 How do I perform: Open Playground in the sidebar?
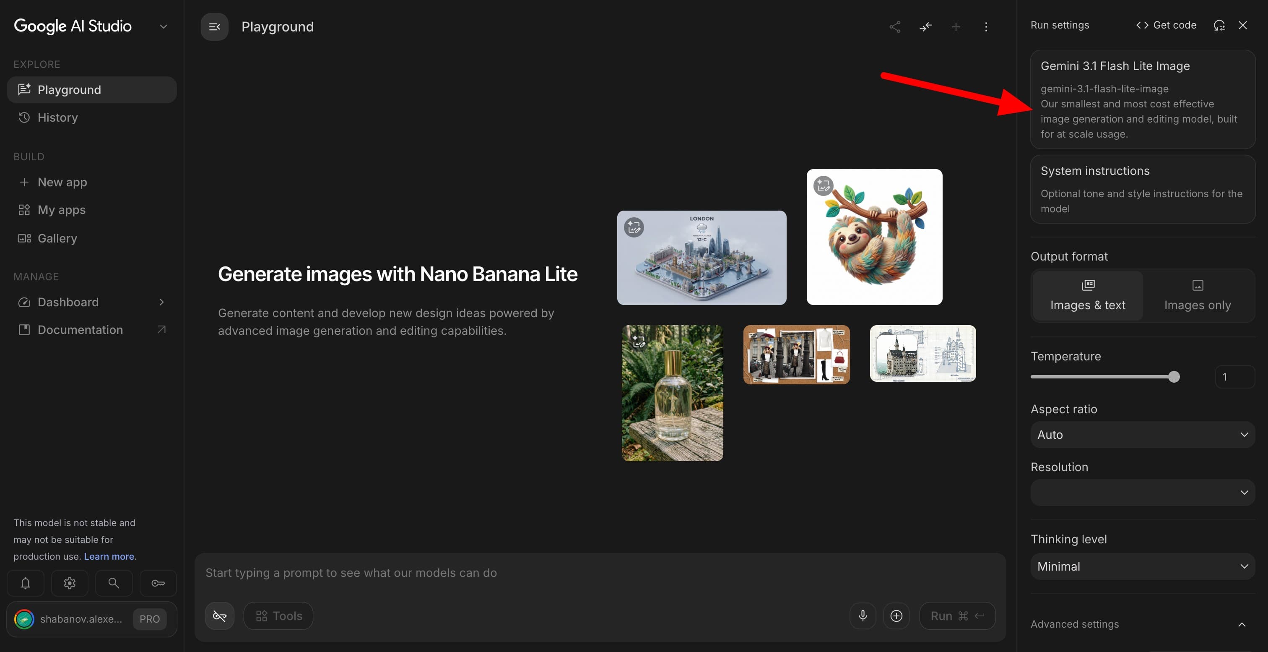[x=91, y=90]
